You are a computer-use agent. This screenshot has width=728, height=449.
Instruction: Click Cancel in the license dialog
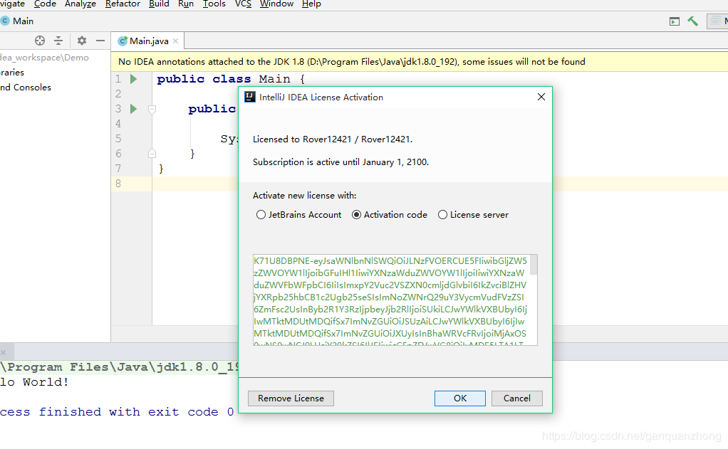tap(516, 398)
